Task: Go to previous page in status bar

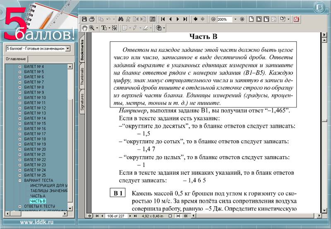Action: pos(102,216)
